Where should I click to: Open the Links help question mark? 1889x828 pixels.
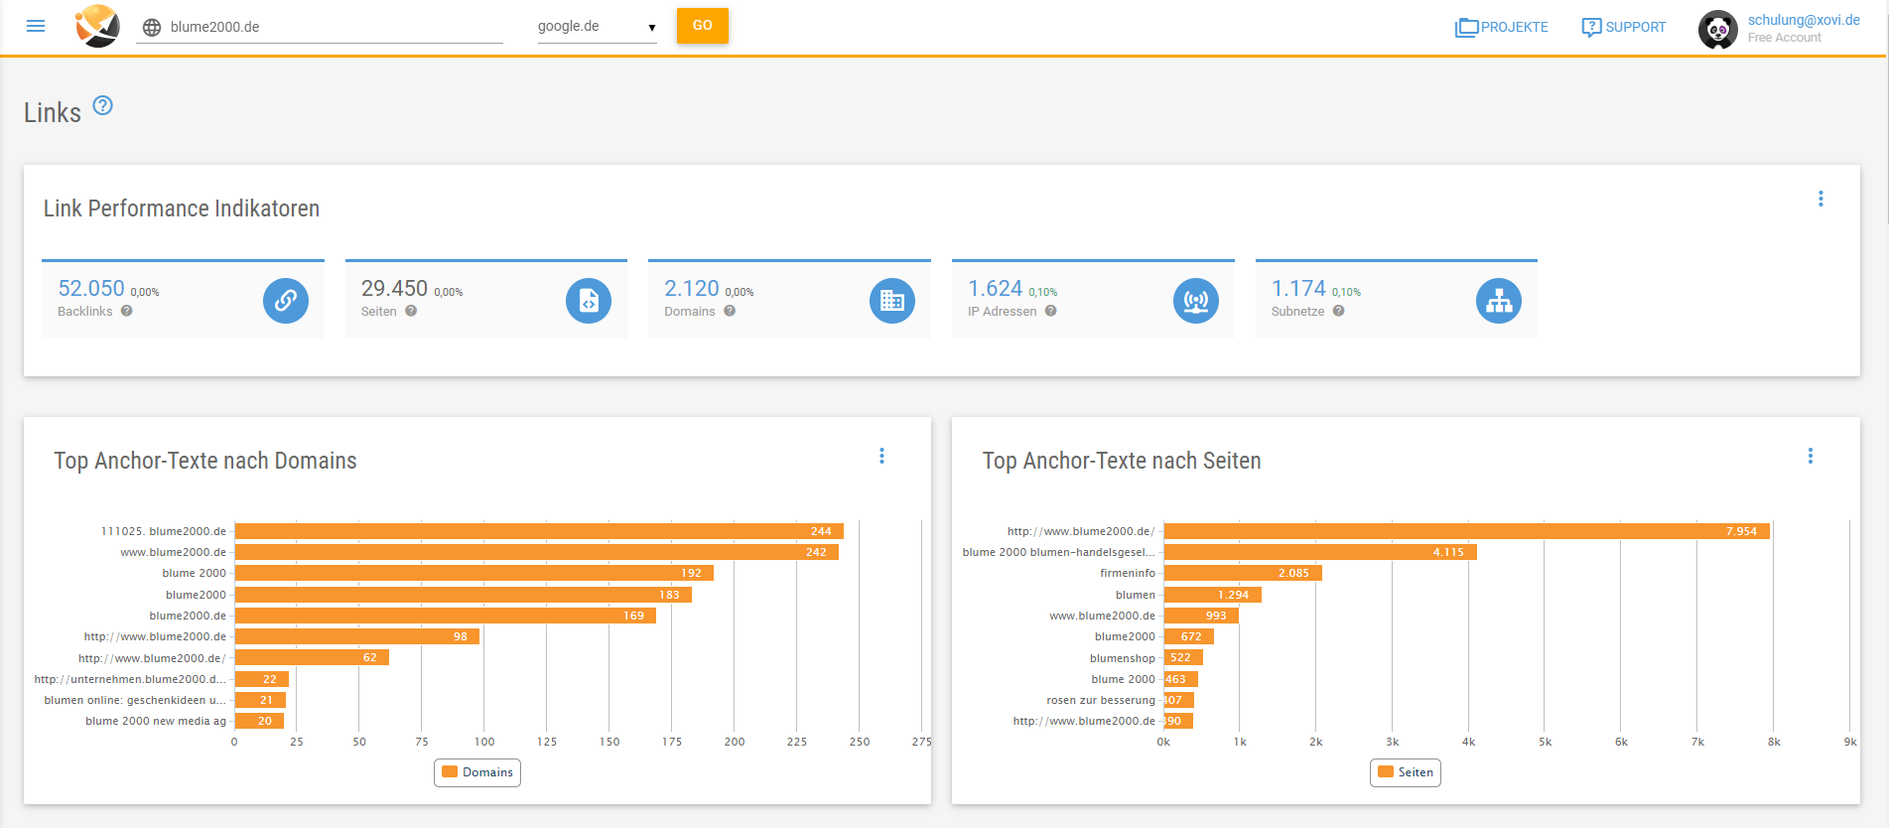tap(103, 105)
